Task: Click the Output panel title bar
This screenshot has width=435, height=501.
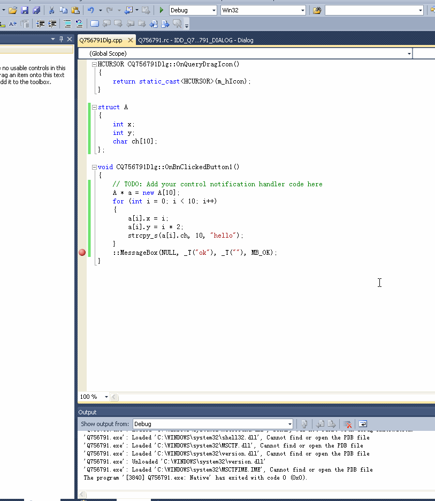Action: click(256, 412)
